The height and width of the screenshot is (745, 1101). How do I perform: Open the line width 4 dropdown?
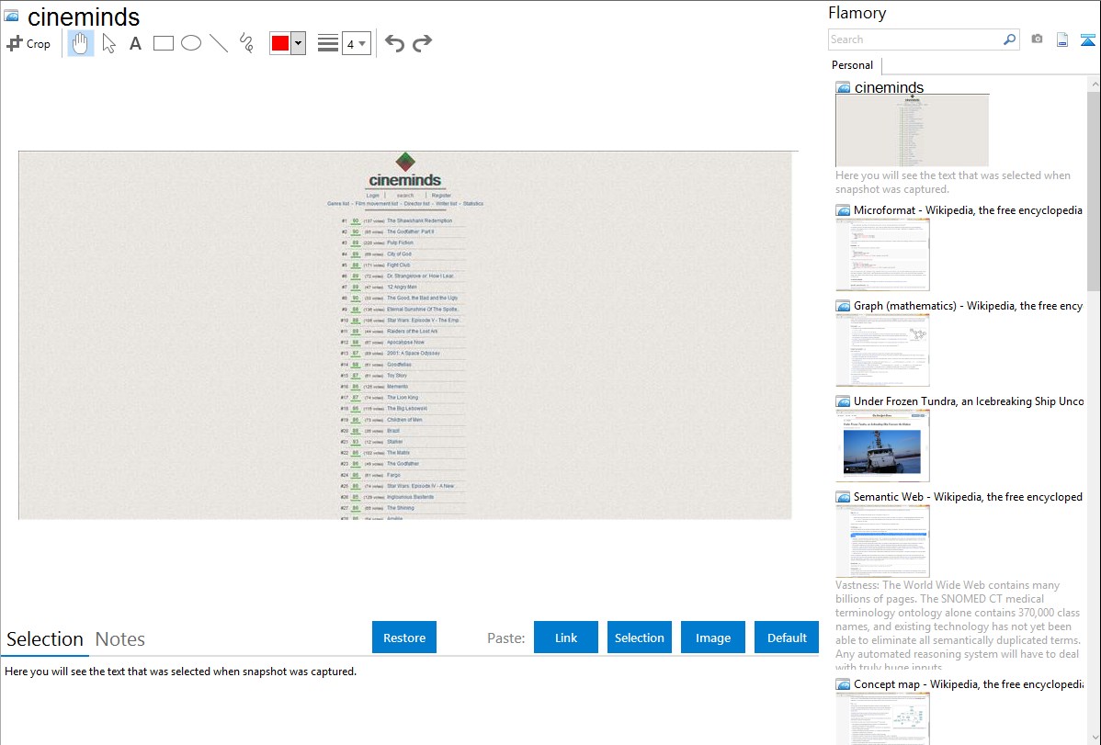tap(357, 43)
